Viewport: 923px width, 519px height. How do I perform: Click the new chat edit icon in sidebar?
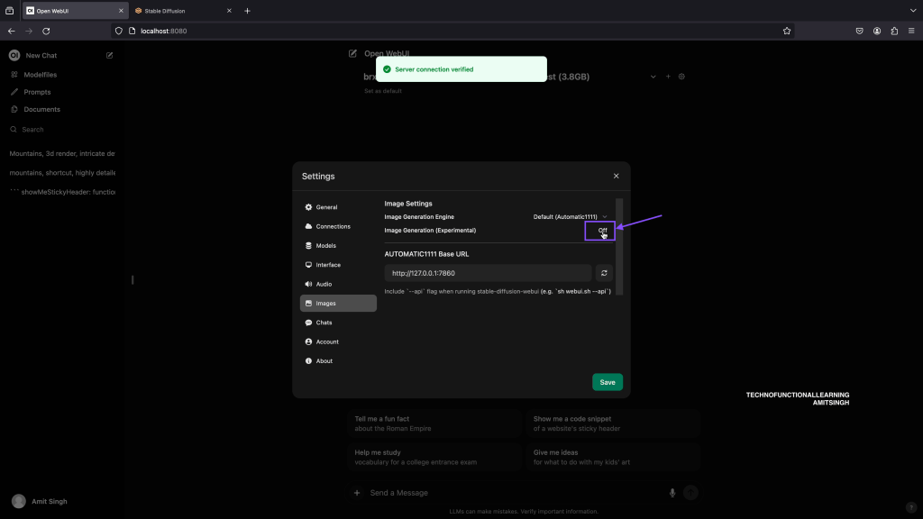point(110,56)
